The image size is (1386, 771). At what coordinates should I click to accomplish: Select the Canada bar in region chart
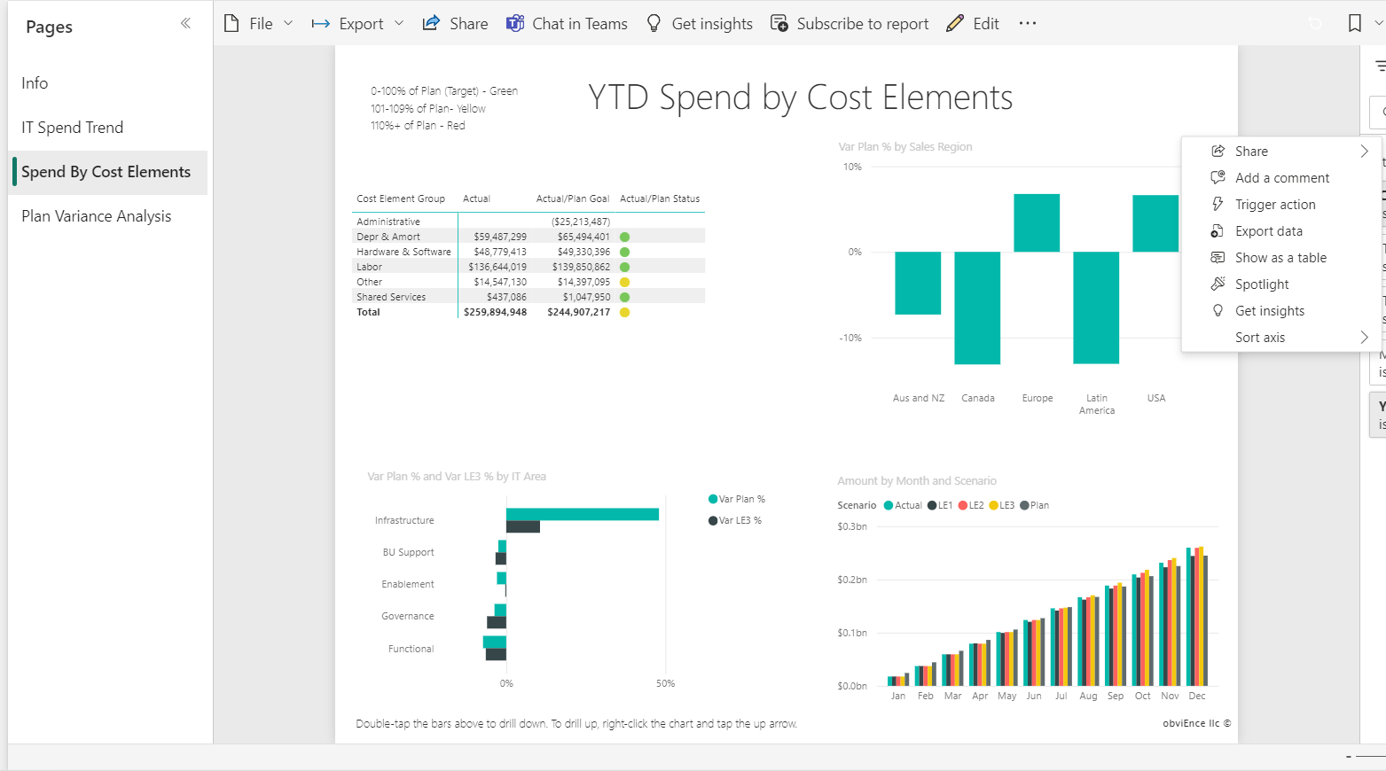[x=977, y=308]
